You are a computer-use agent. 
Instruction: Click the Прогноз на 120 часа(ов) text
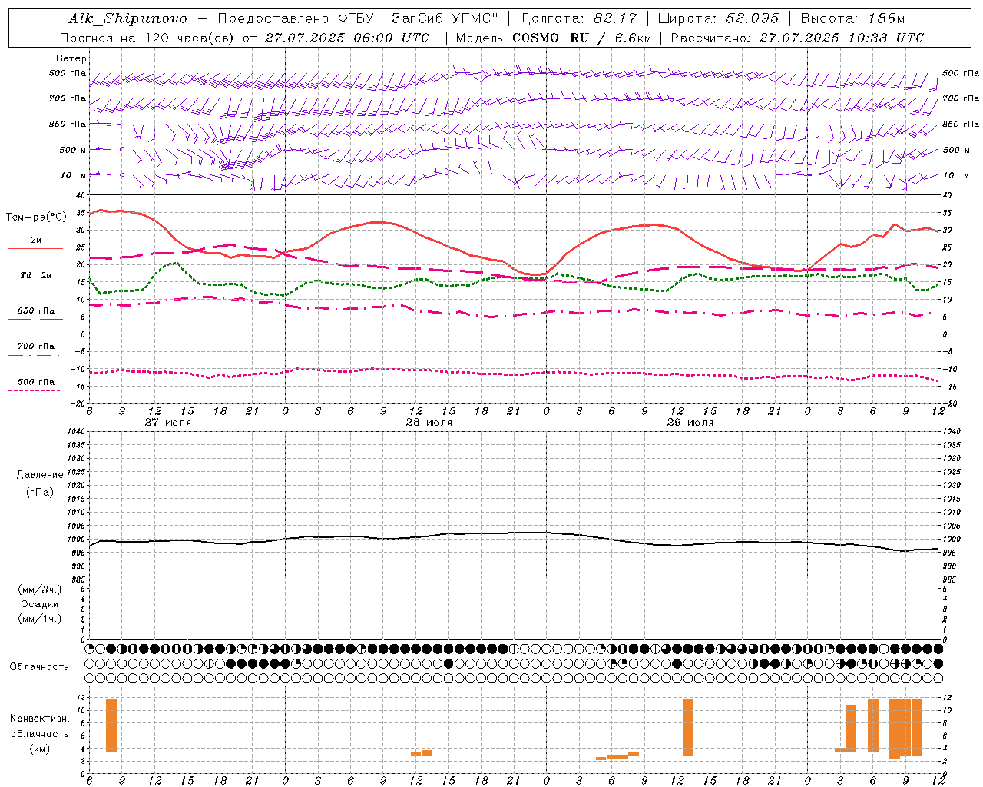147,38
